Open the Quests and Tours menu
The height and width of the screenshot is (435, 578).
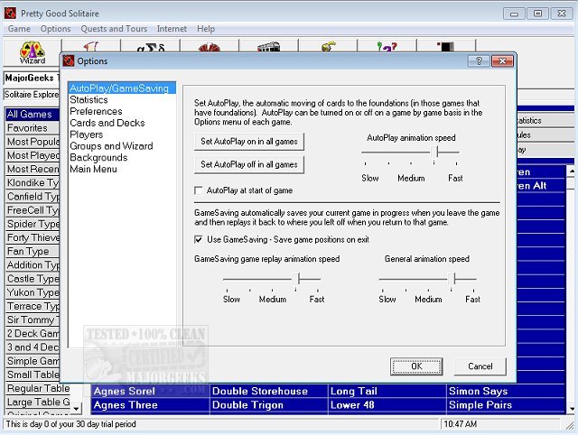114,29
